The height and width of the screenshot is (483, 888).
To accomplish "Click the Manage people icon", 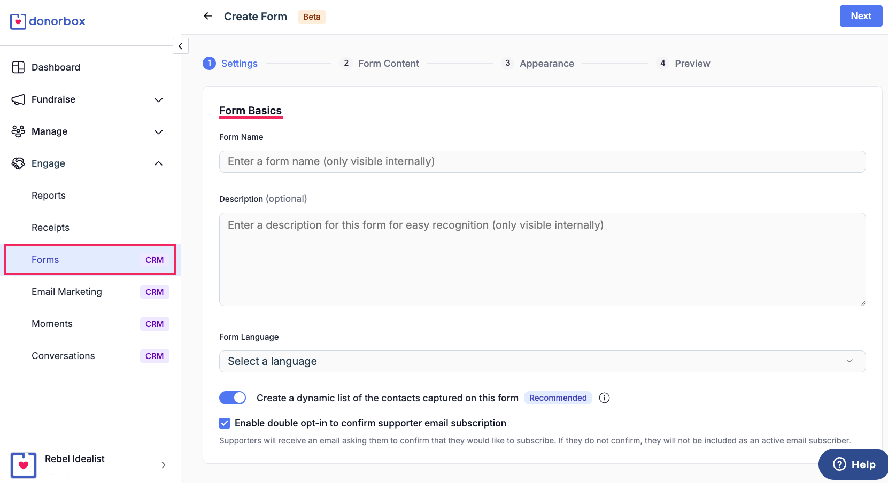I will [x=18, y=131].
